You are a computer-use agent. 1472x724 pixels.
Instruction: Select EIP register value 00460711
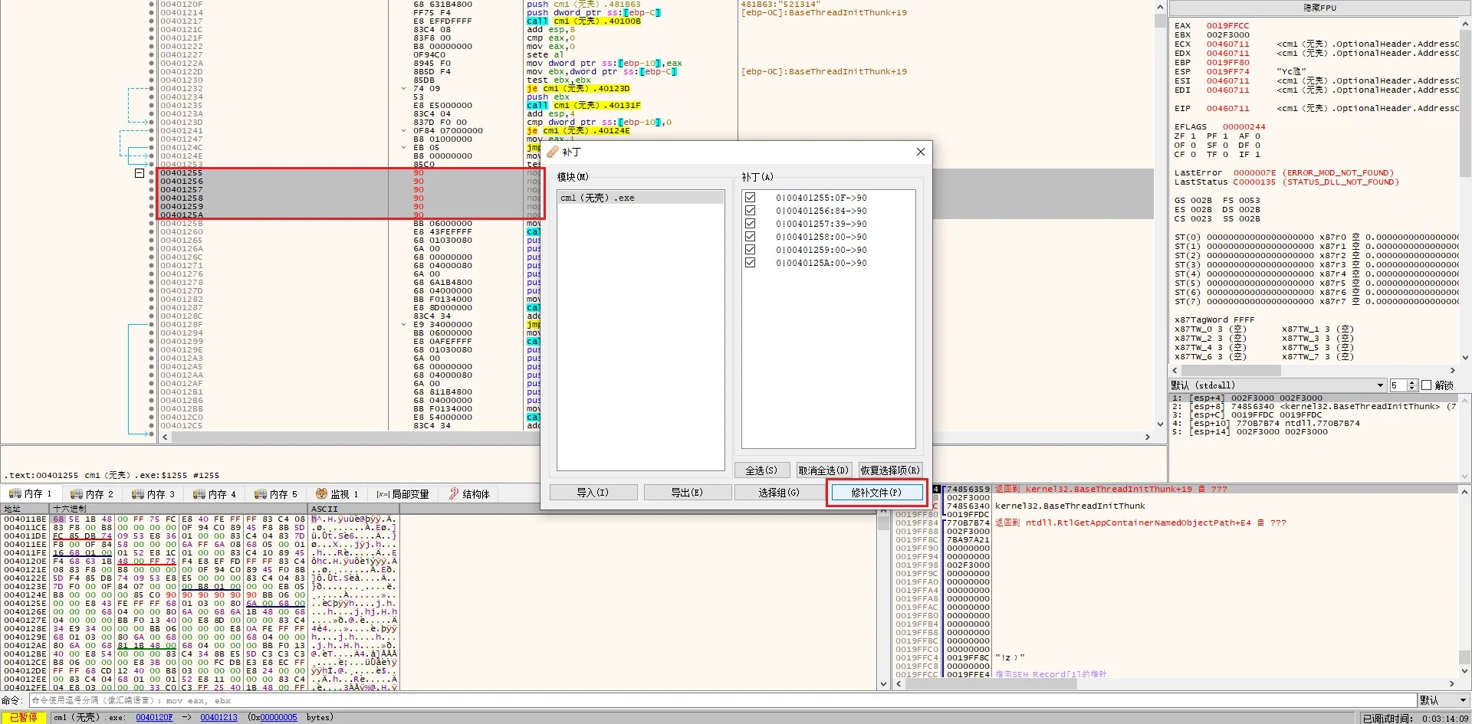tap(1227, 109)
